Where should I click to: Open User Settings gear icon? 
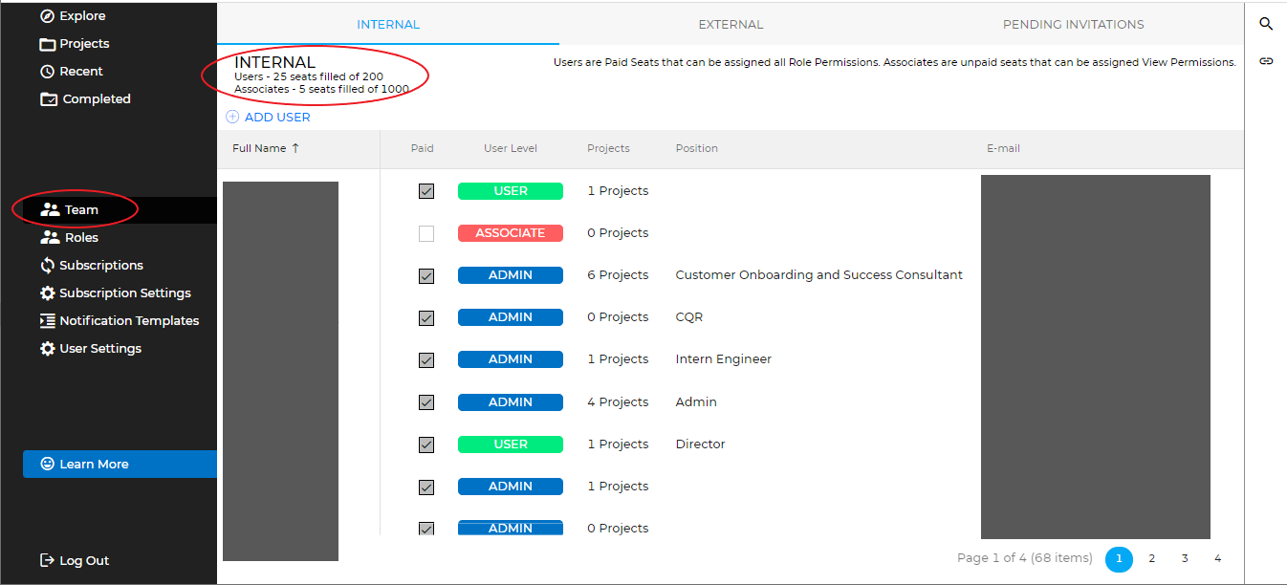coord(48,349)
